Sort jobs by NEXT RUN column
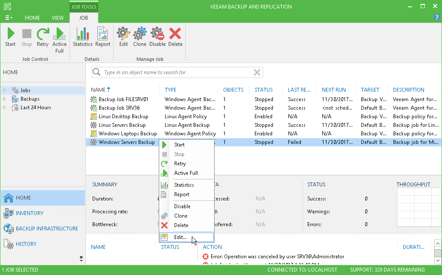Screen dimensions: 442x275 (x=334, y=90)
